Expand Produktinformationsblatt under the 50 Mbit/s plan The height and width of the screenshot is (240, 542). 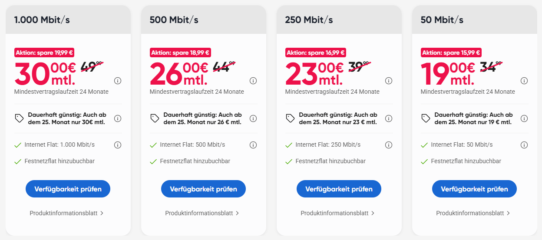[x=473, y=213]
